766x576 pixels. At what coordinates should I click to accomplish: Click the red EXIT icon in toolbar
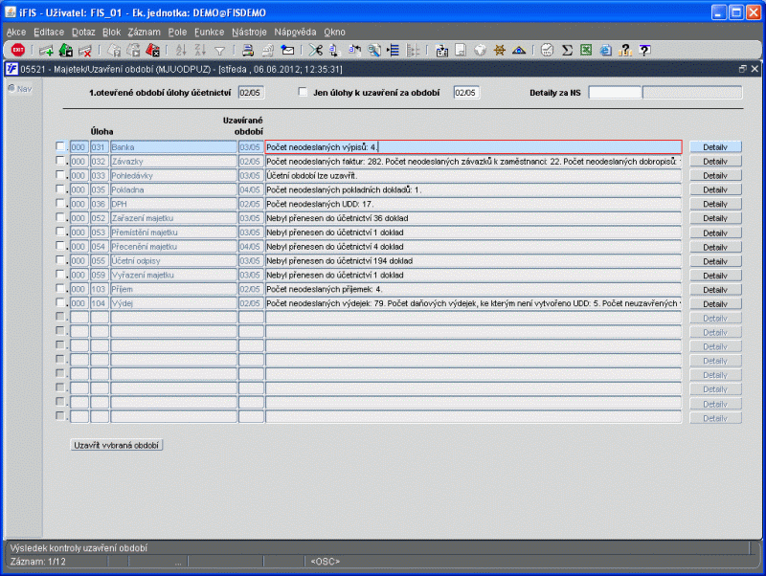point(17,50)
